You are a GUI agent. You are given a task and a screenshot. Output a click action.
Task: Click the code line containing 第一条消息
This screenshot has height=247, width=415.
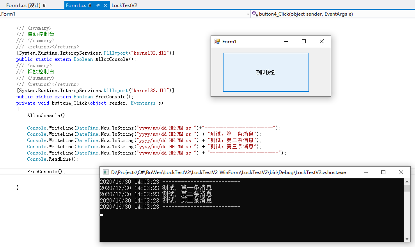(144, 134)
